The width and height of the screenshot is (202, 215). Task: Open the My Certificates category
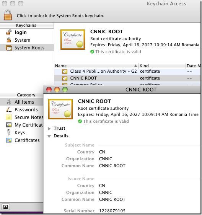(x=21, y=125)
